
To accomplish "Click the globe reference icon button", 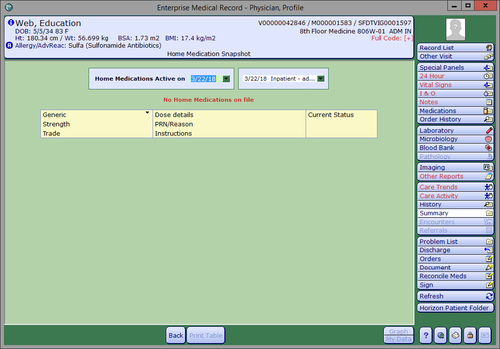I will coord(440,335).
